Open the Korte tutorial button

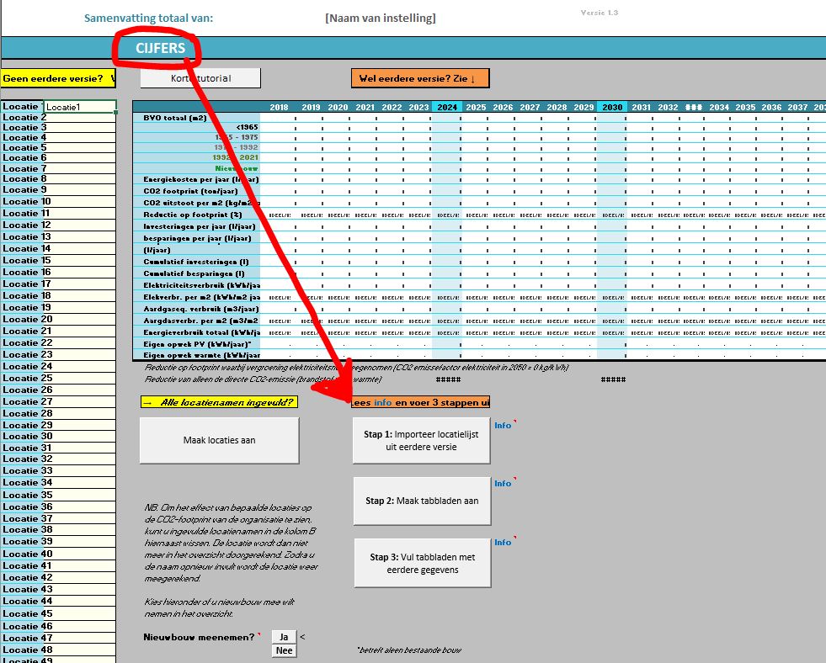click(200, 78)
